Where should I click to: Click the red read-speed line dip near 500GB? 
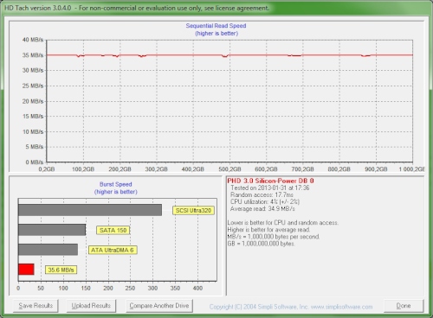click(x=225, y=56)
